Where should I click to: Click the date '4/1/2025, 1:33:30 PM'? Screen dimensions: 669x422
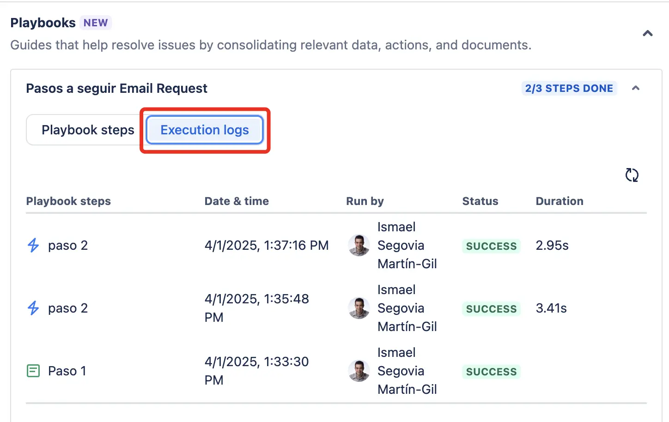coord(257,371)
